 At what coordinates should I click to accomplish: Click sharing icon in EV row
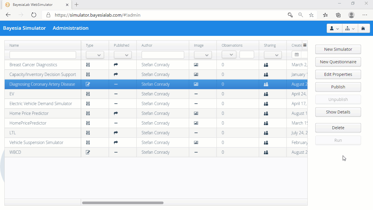(x=266, y=94)
